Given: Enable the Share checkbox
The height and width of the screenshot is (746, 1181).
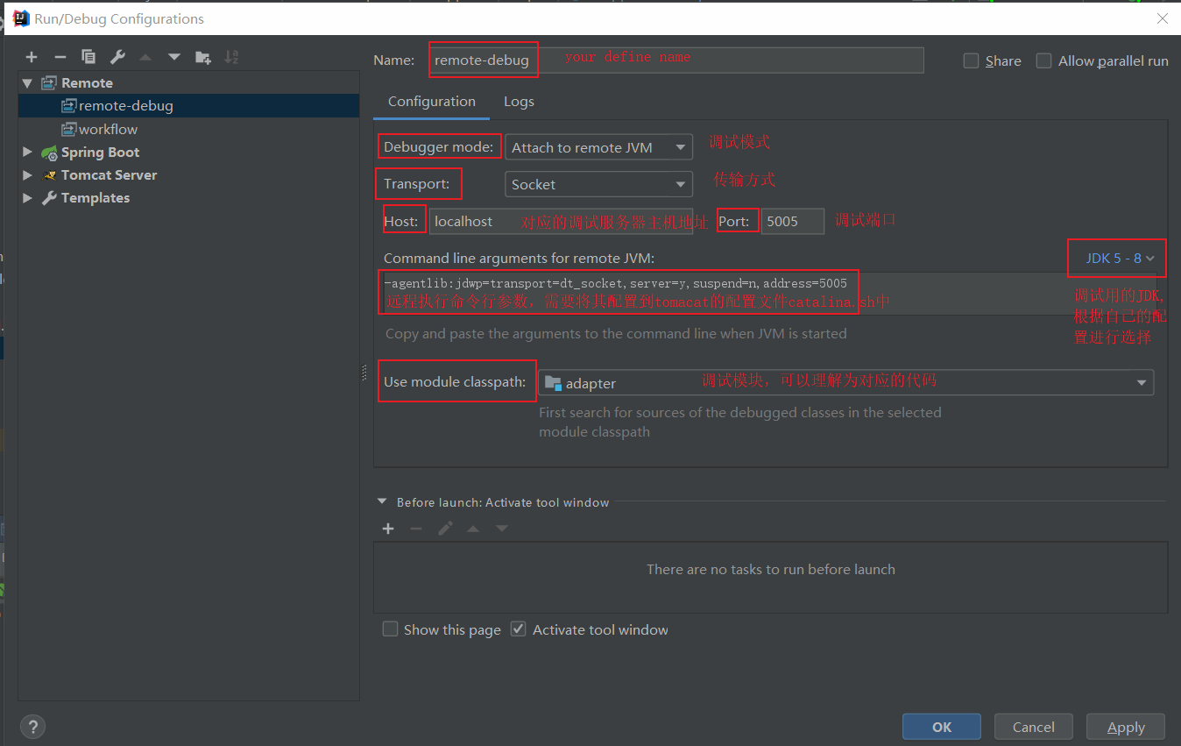Looking at the screenshot, I should 971,60.
